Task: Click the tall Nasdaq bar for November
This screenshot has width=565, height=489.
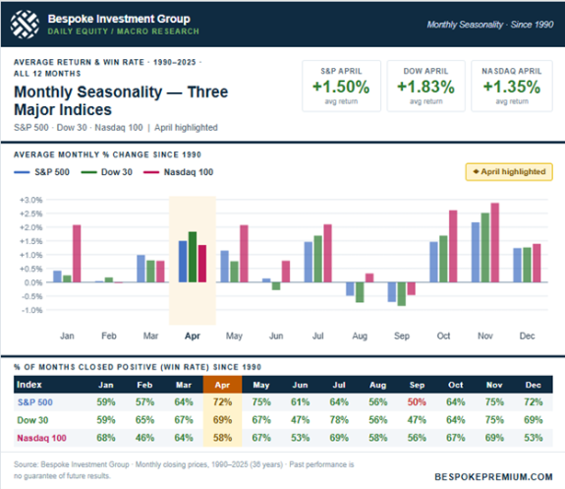Action: [495, 242]
